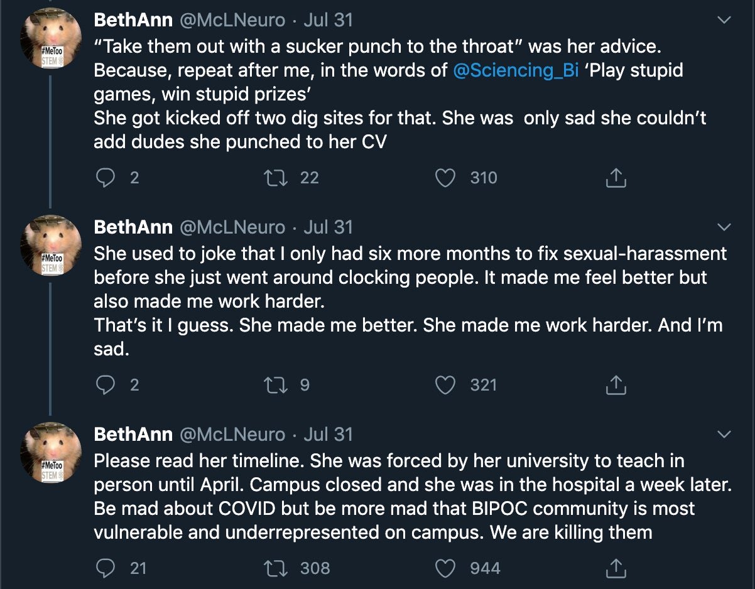Image resolution: width=755 pixels, height=589 pixels.
Task: Like the tweet with 321 likes
Action: pos(445,385)
